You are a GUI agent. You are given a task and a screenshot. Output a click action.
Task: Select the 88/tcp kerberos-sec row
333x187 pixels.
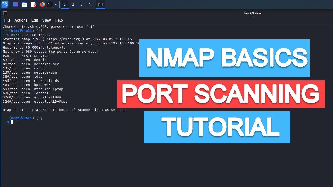(31, 64)
